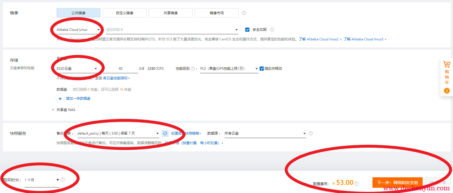
Task: Toggle the 安全加固 checkbox
Action: coord(247,30)
